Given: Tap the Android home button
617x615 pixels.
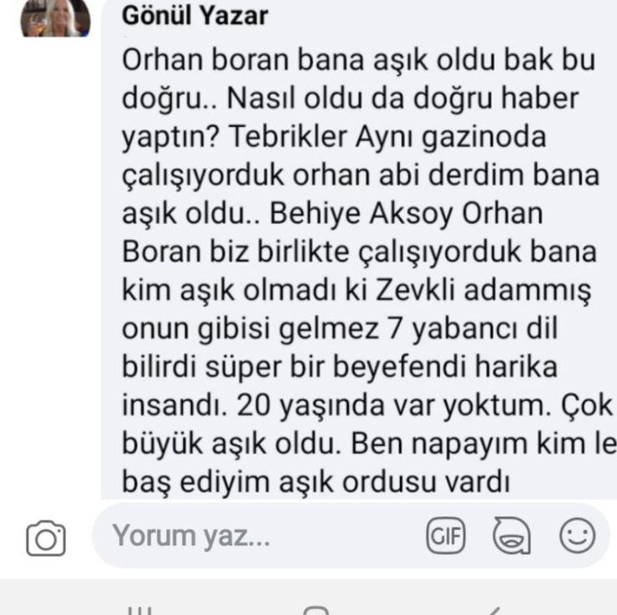Looking at the screenshot, I should (316, 611).
